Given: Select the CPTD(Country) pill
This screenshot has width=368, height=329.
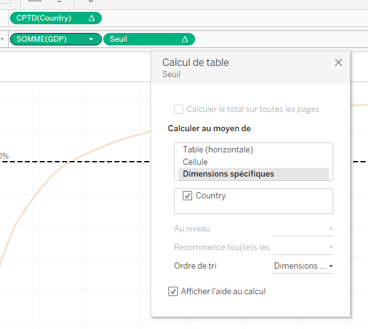Looking at the screenshot, I should coord(56,18).
